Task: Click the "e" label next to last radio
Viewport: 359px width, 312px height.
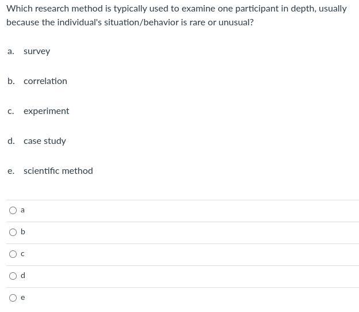Action: pos(22,298)
